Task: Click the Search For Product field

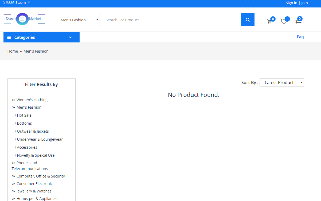Action: pyautogui.click(x=170, y=20)
